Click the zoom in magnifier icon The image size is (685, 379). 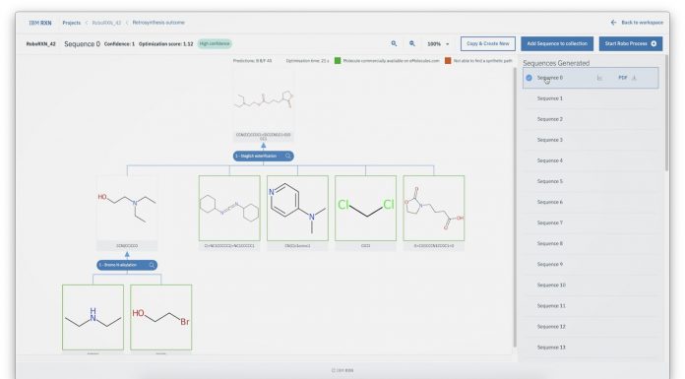[x=394, y=43]
